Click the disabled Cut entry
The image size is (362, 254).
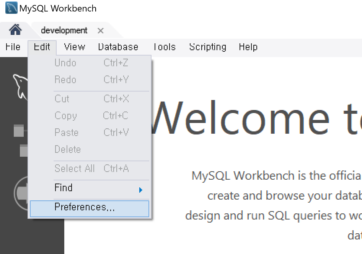90,99
